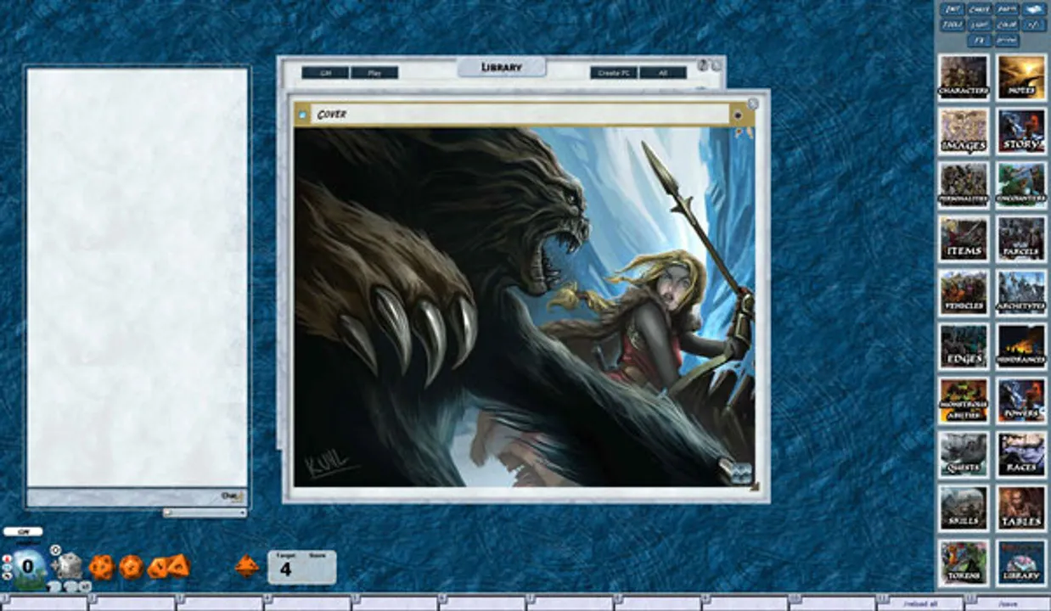
Task: Click the Target number box showing 4
Action: pos(286,569)
